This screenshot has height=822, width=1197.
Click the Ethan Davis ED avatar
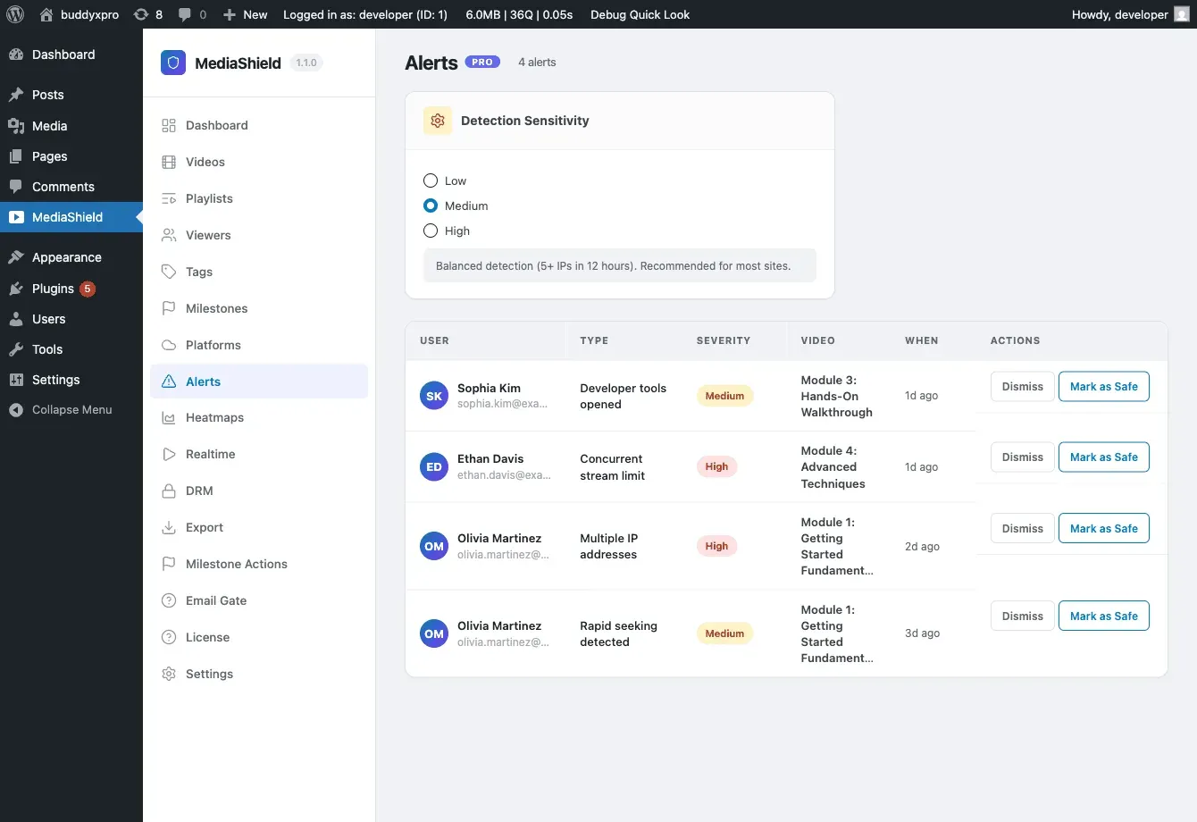point(434,466)
